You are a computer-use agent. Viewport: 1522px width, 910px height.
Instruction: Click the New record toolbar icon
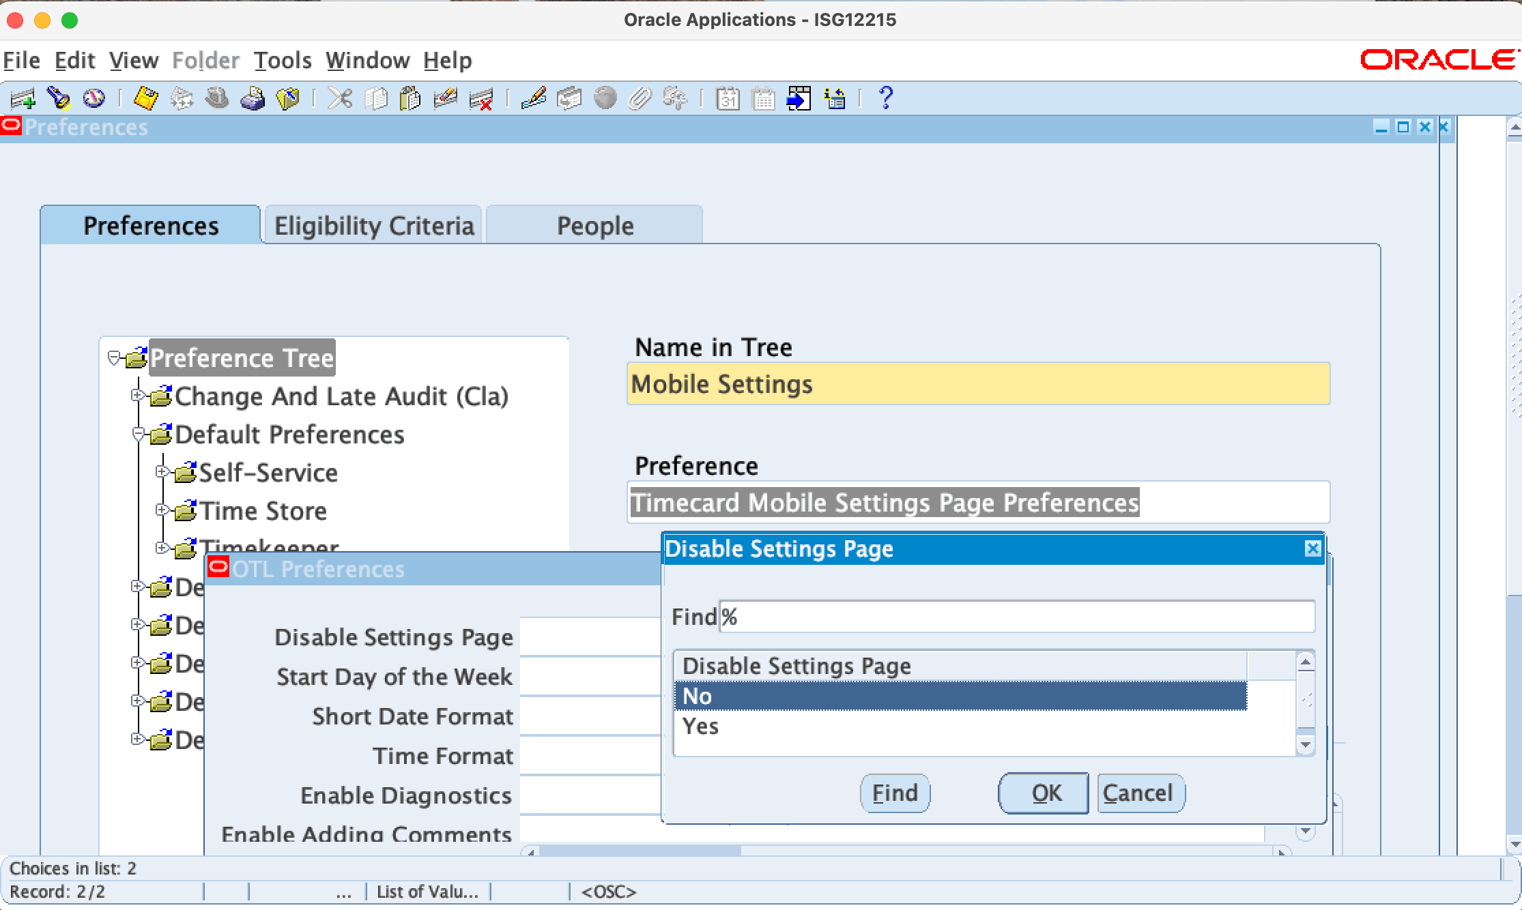coord(23,99)
